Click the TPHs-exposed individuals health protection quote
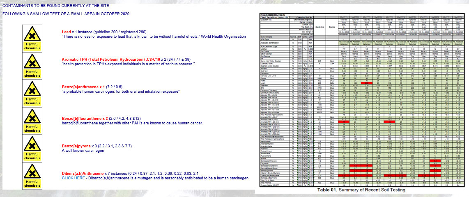Viewport: 469px width, 197px height. point(128,64)
